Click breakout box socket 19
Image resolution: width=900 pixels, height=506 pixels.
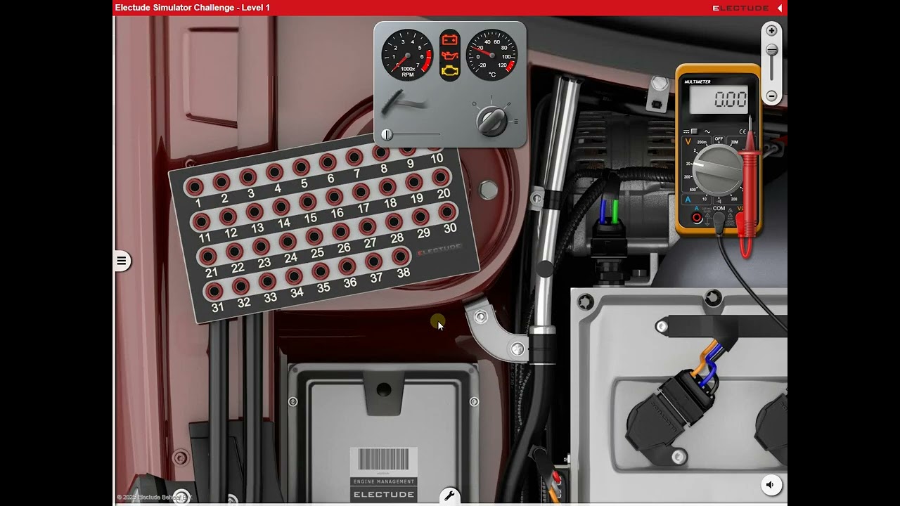coord(414,181)
